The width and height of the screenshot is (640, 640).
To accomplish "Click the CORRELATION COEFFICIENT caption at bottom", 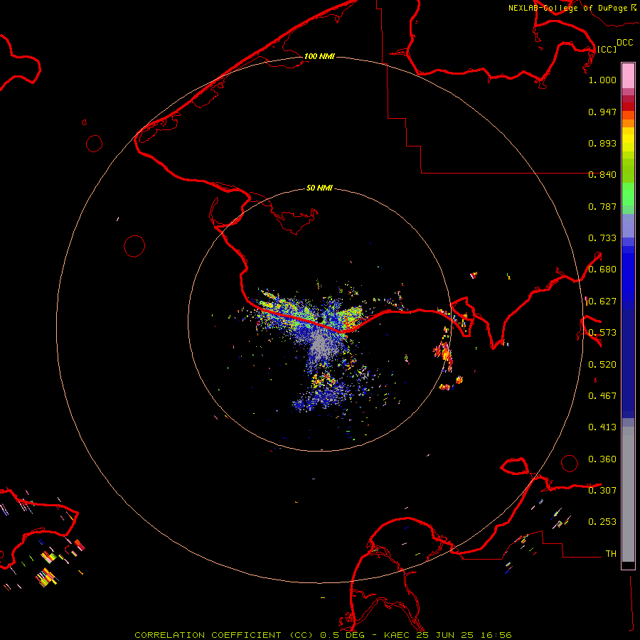I will (323, 635).
